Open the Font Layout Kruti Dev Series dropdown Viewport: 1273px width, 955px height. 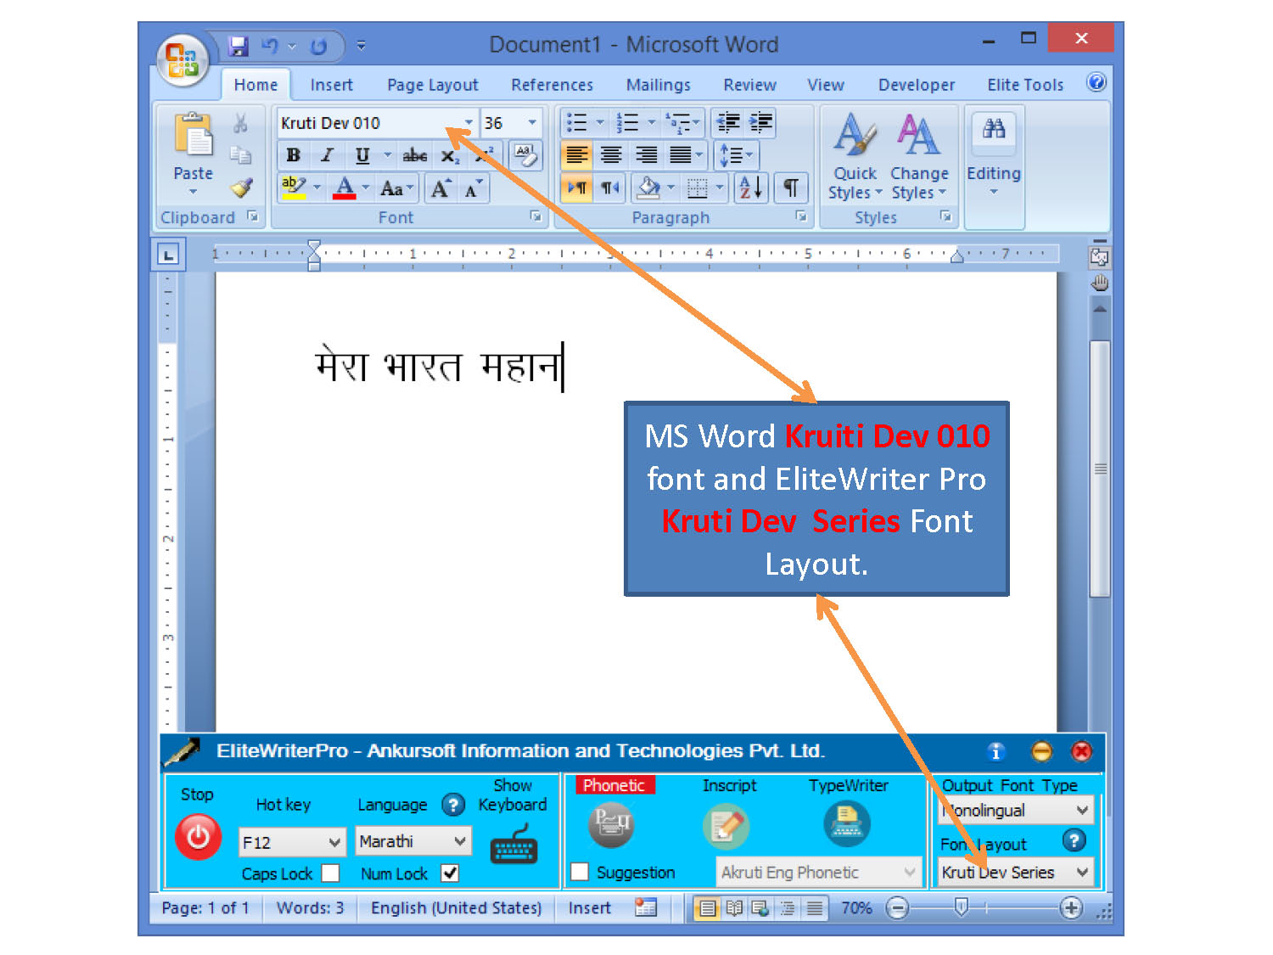pyautogui.click(x=1082, y=872)
